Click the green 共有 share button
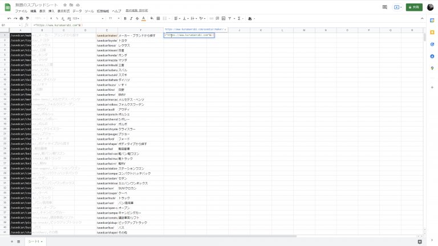 (415, 7)
